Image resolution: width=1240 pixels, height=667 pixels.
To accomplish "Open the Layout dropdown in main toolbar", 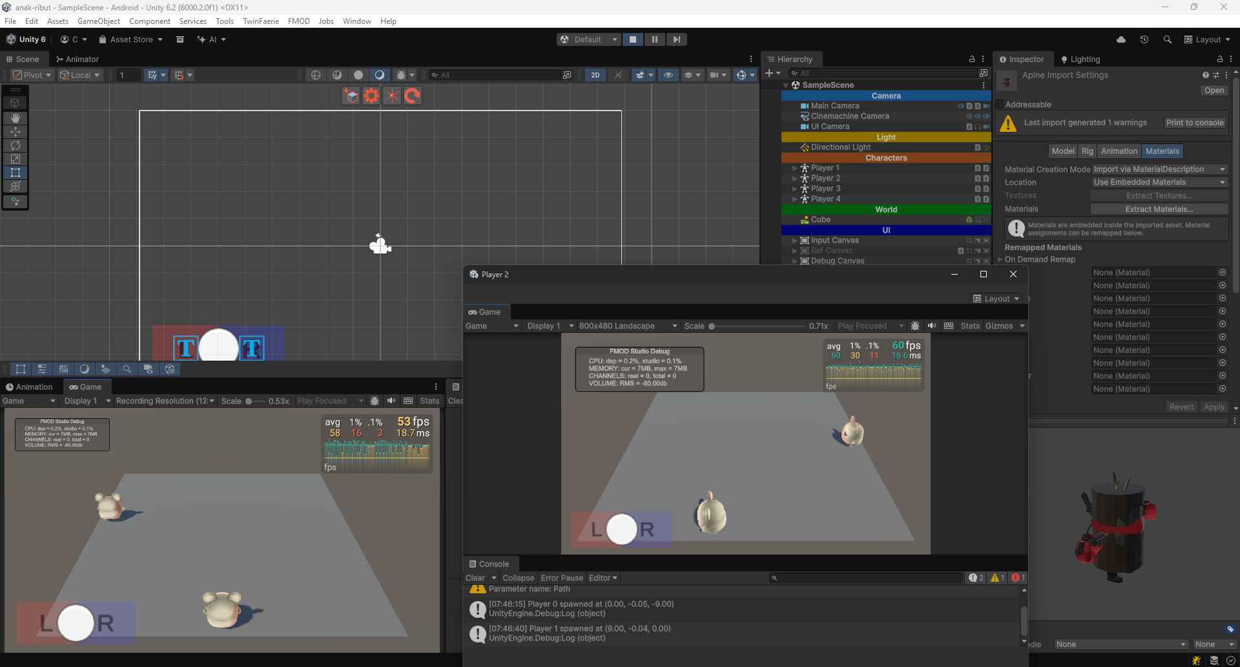I will tap(1207, 39).
